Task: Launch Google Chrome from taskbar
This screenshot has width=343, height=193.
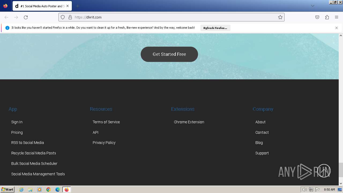Action: [49, 190]
